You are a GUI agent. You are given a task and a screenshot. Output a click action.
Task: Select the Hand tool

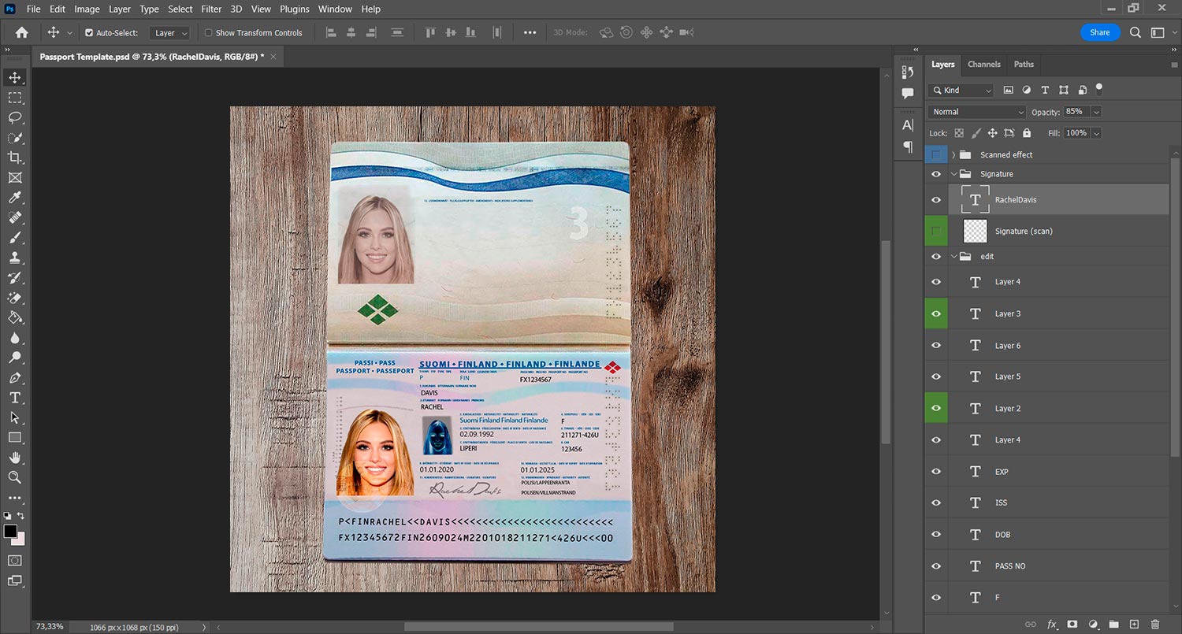tap(15, 458)
